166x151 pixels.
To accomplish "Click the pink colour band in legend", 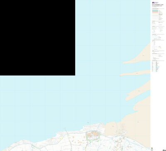I will (155, 12).
